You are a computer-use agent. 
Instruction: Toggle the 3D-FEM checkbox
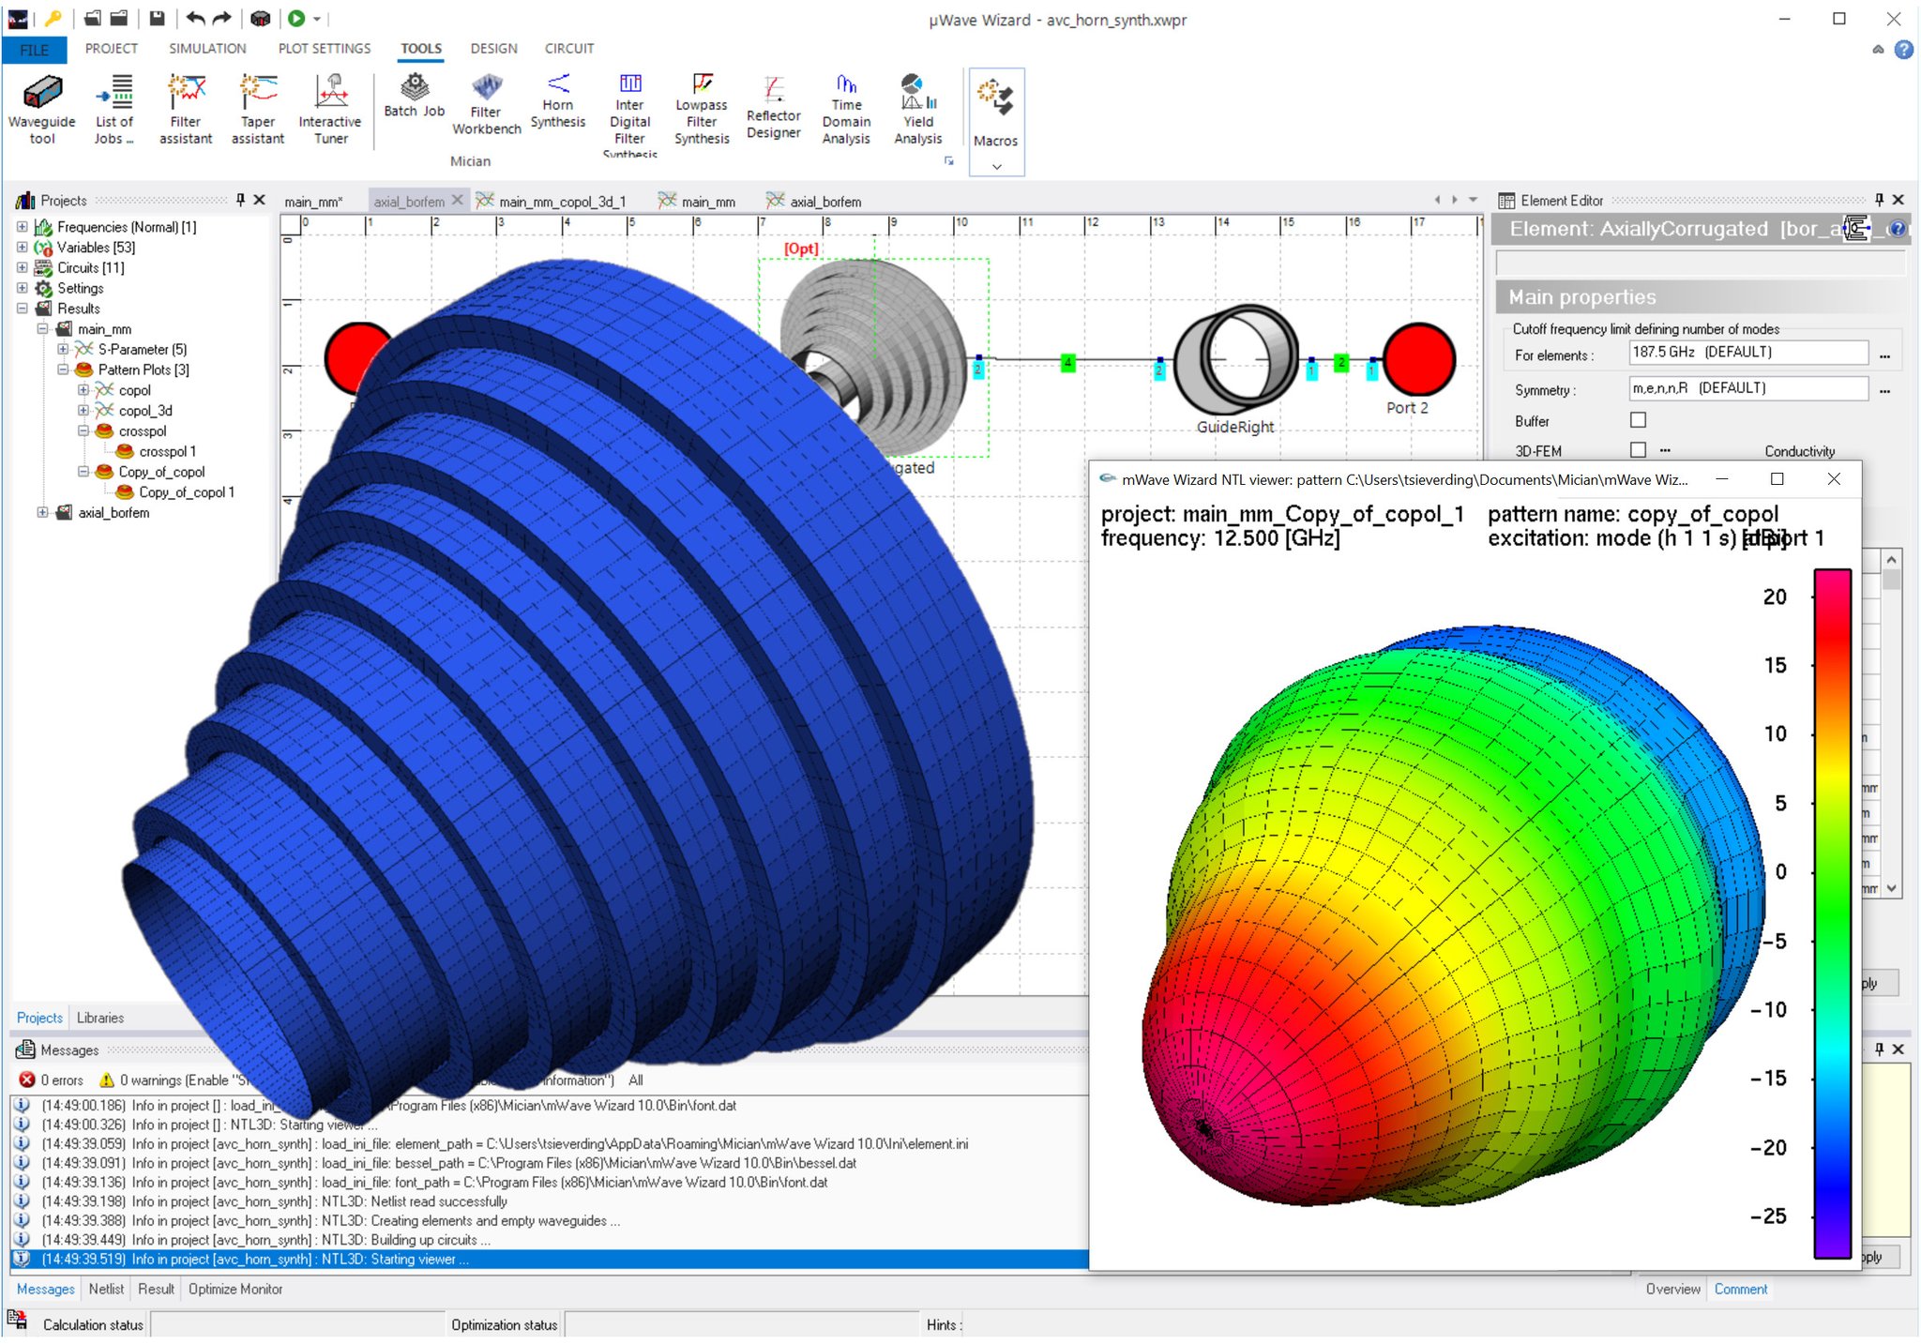1638,450
